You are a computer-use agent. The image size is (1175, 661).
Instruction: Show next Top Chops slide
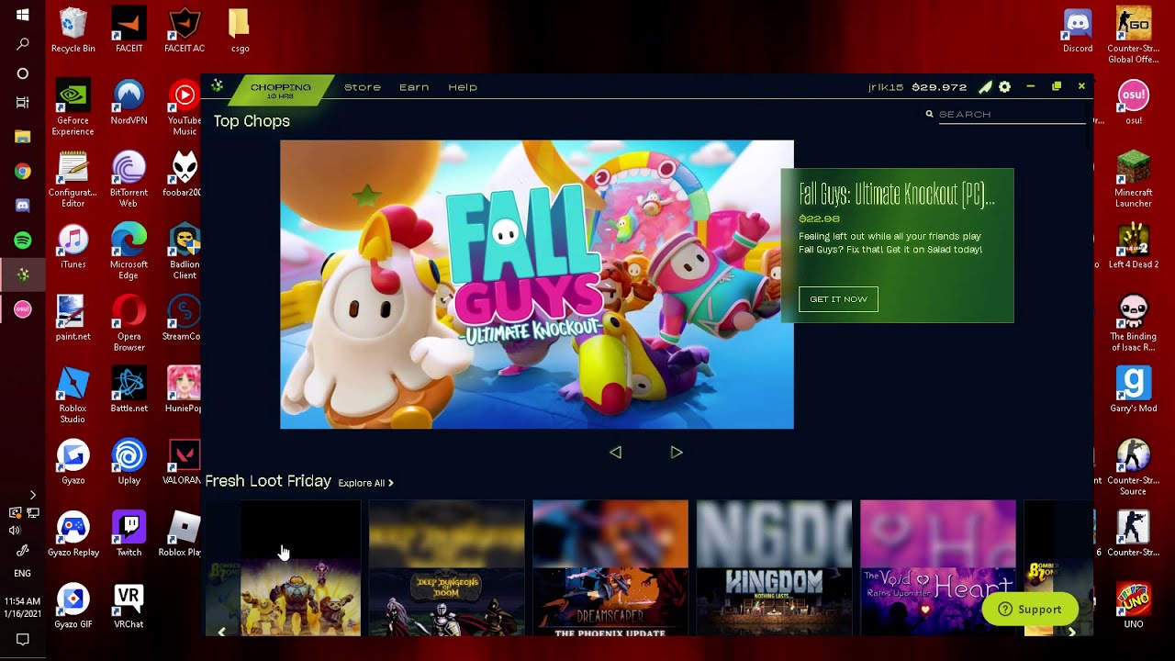677,452
